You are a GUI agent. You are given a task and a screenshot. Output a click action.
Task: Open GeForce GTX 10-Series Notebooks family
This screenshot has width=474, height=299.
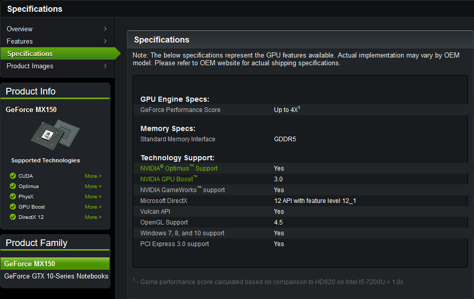[x=56, y=276]
